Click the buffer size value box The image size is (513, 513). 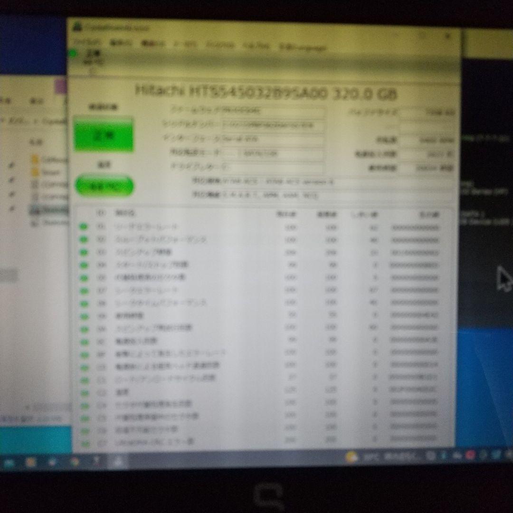(x=427, y=113)
